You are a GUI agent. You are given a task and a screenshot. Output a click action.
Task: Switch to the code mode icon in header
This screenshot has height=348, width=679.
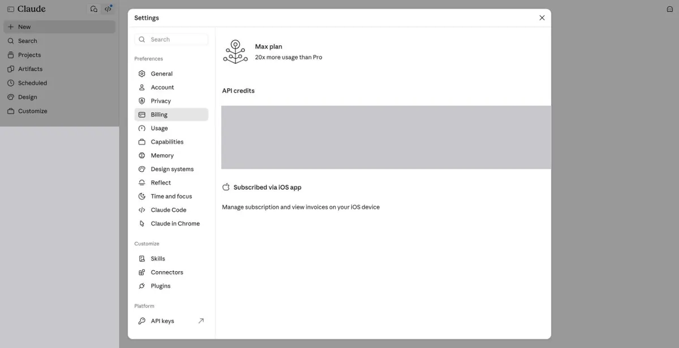point(108,9)
